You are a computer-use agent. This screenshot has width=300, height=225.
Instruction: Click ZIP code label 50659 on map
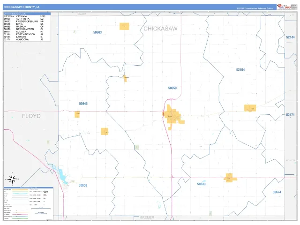[172, 88]
